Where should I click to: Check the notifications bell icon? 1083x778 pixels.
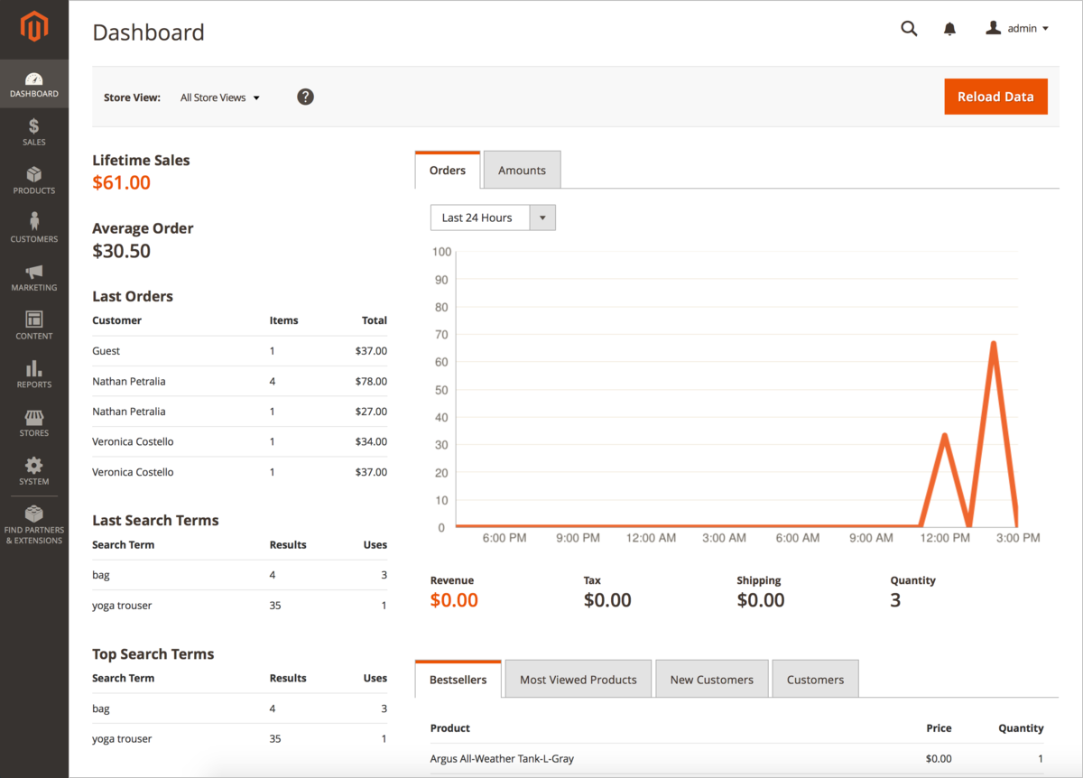(949, 28)
